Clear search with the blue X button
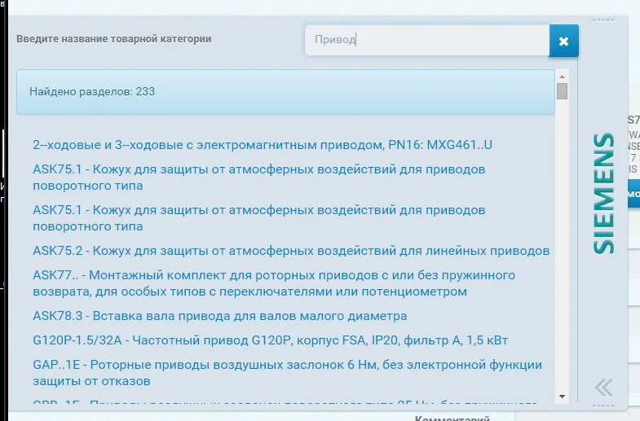Image resolution: width=640 pixels, height=421 pixels. coord(563,41)
